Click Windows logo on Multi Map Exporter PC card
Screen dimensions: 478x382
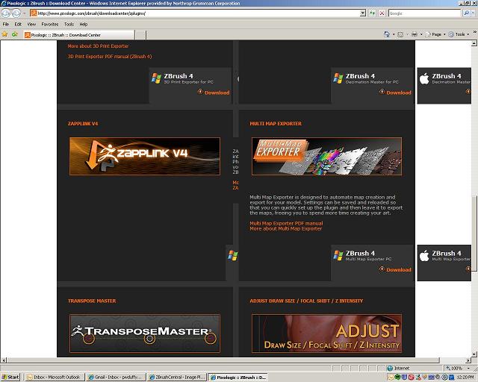338,255
